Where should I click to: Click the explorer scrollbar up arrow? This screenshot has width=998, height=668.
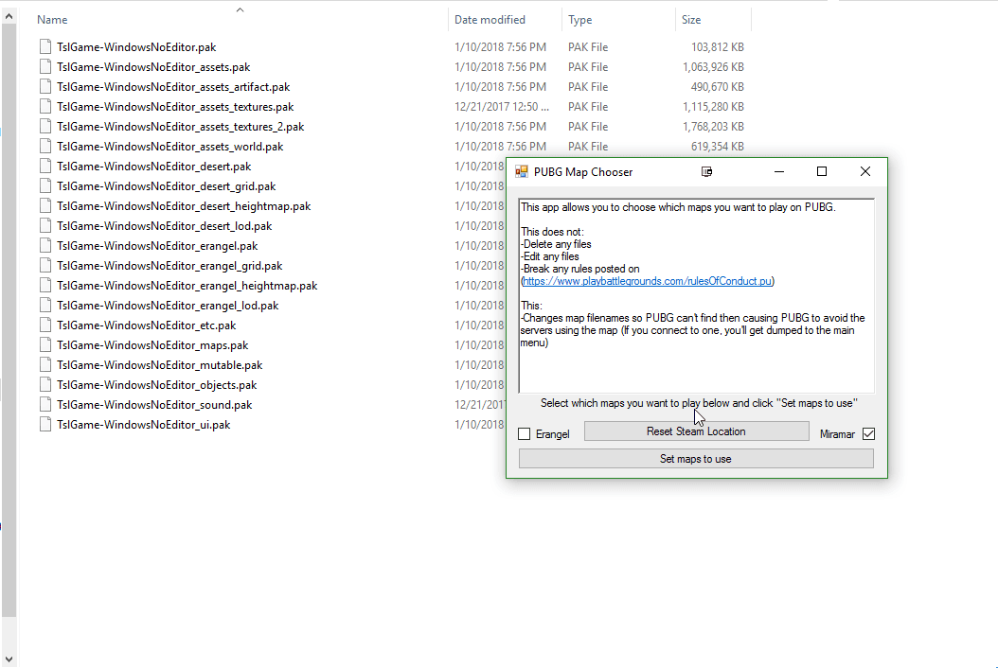click(9, 16)
